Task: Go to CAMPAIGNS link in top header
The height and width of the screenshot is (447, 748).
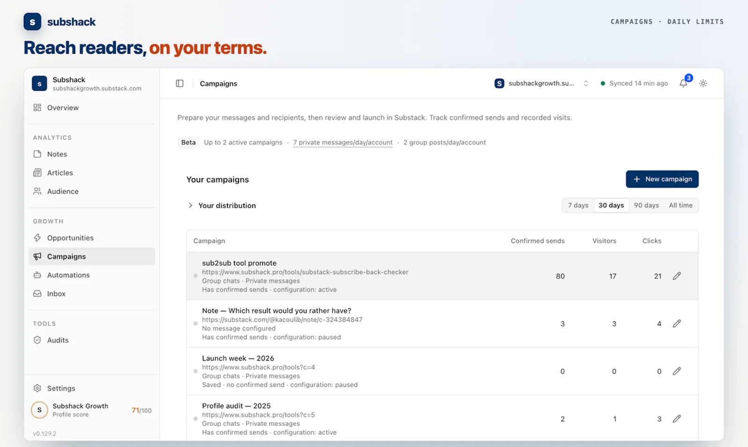Action: click(631, 21)
